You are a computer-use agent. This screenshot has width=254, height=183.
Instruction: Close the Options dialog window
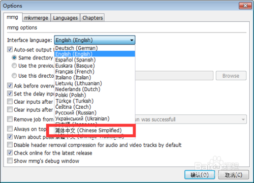tap(245, 6)
